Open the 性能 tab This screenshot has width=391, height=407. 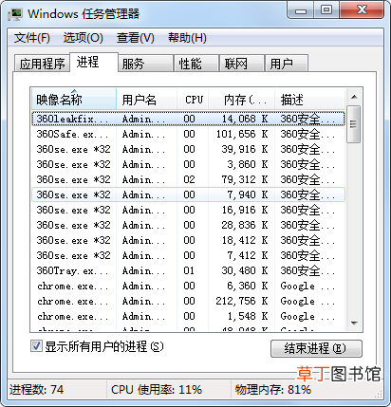click(x=196, y=64)
